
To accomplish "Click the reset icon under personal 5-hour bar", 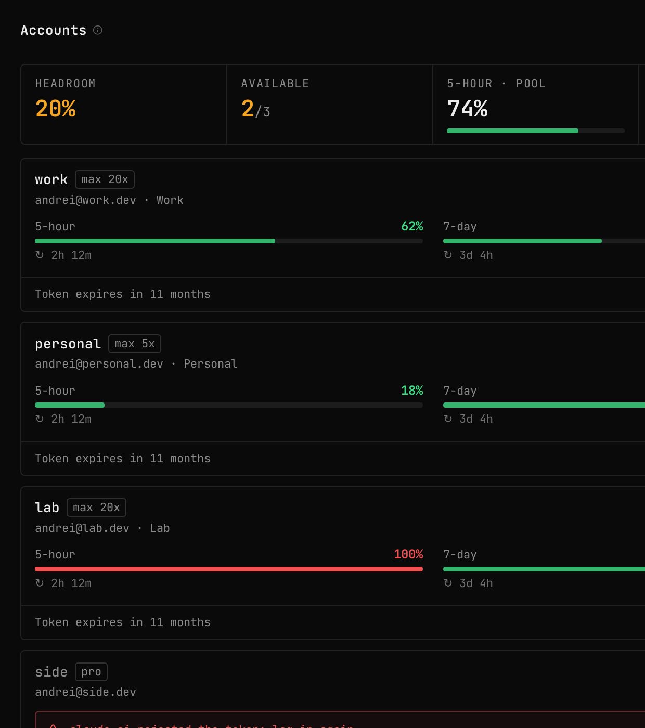I will point(40,419).
